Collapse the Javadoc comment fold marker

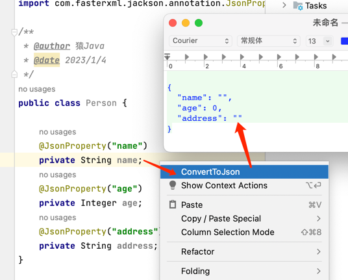pyautogui.click(x=14, y=32)
